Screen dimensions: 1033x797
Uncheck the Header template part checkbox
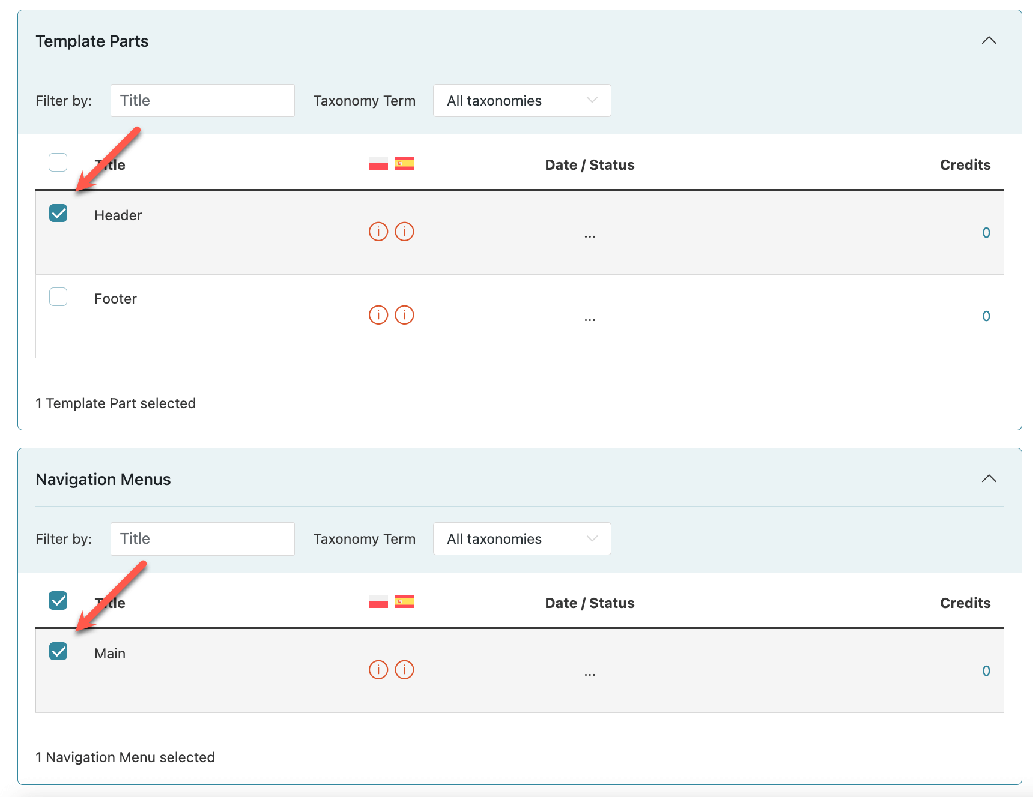click(58, 214)
